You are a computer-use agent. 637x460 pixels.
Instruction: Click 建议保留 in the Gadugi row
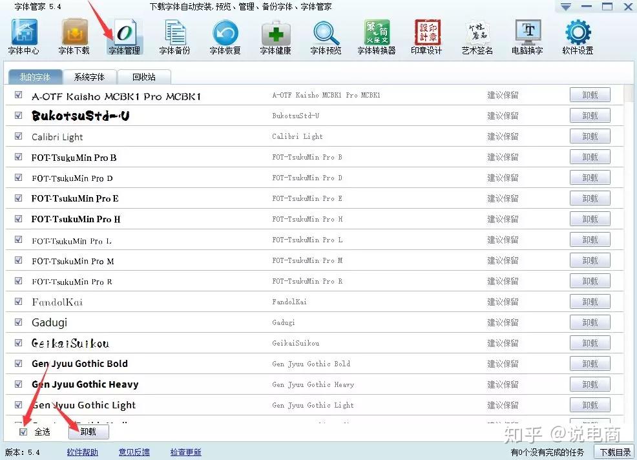point(503,322)
